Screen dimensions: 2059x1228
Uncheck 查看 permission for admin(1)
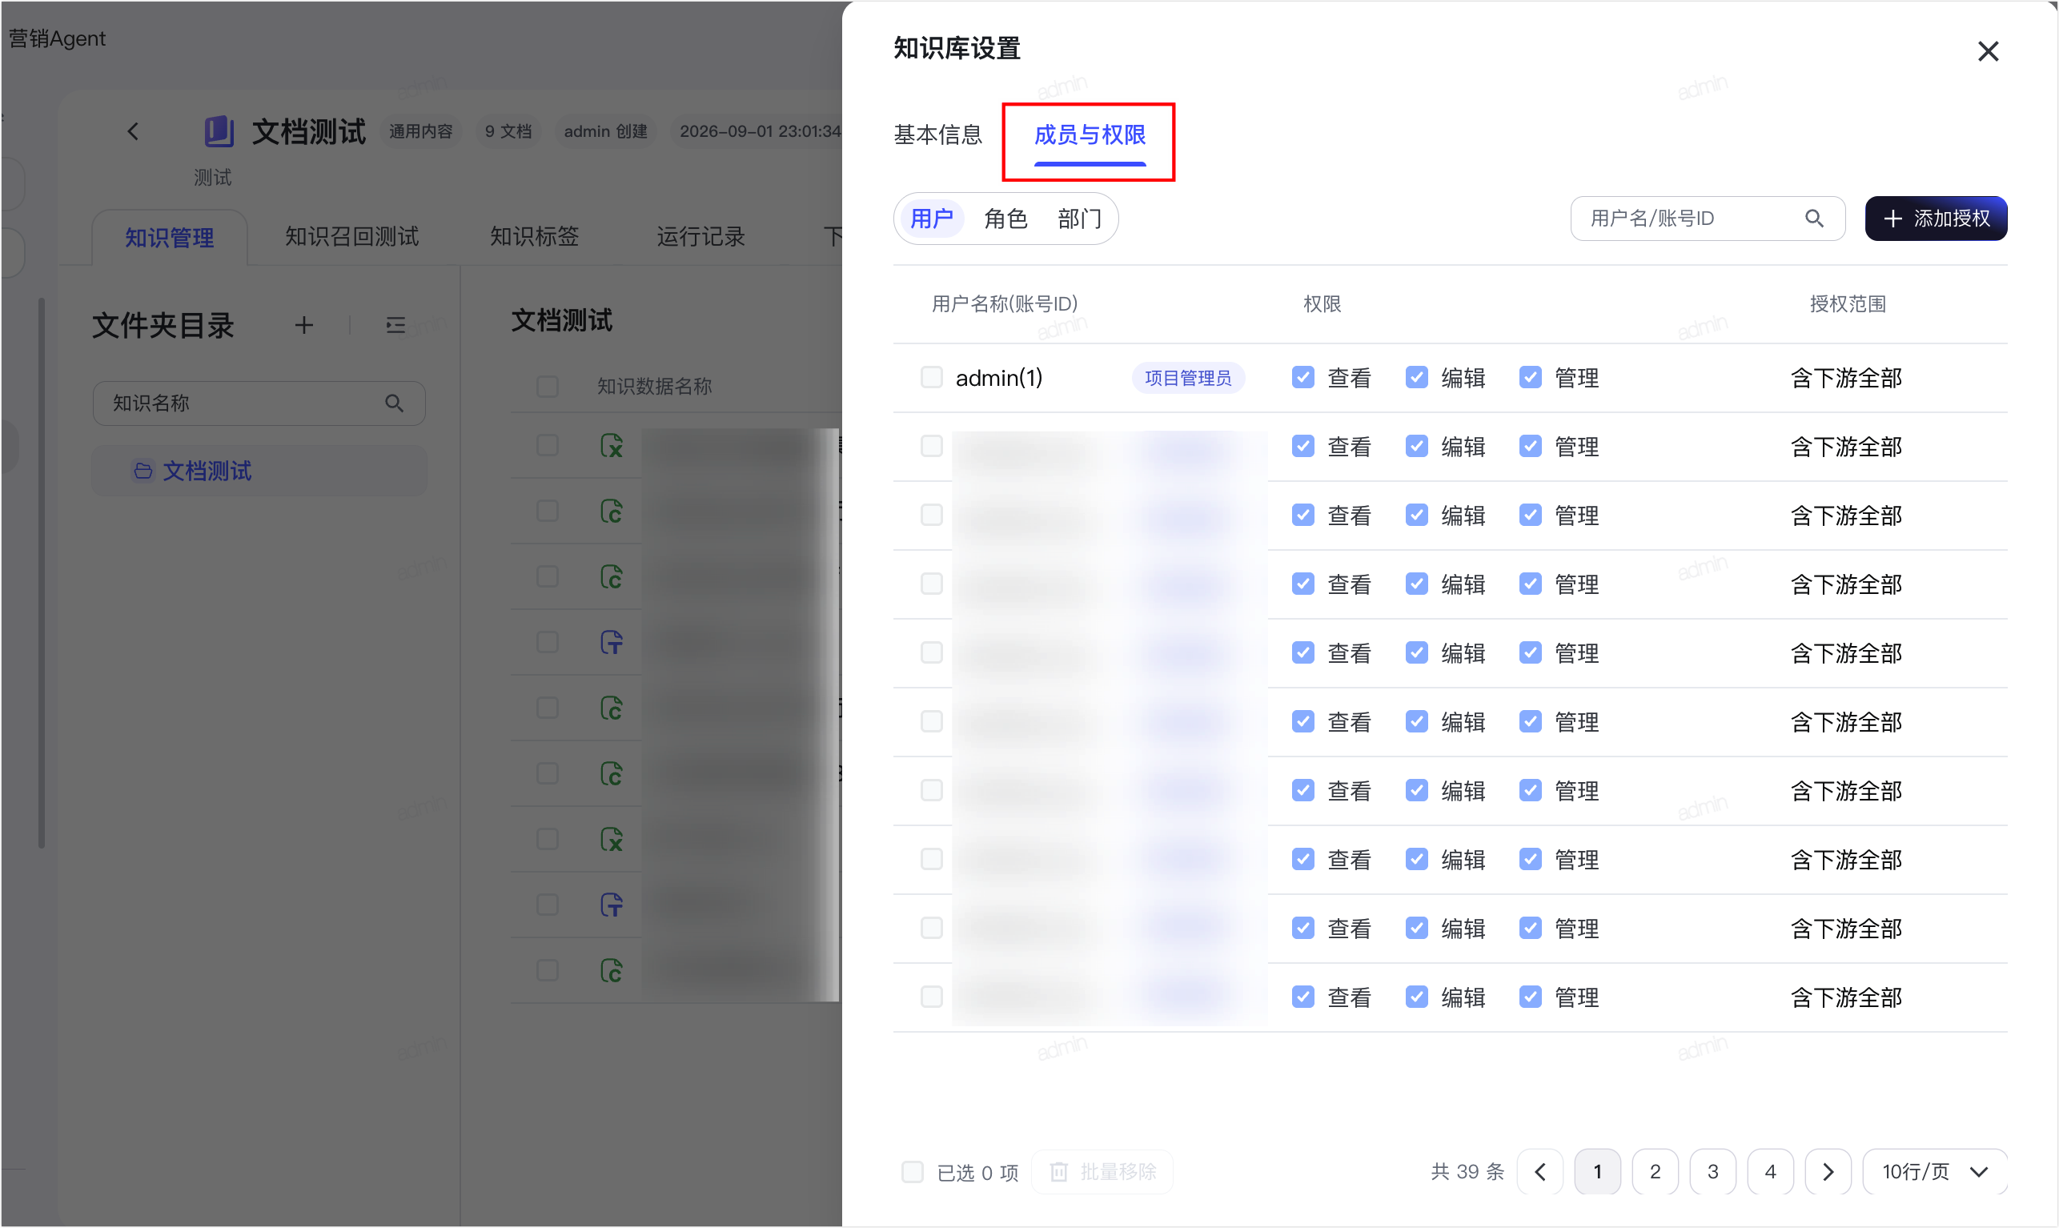tap(1303, 377)
